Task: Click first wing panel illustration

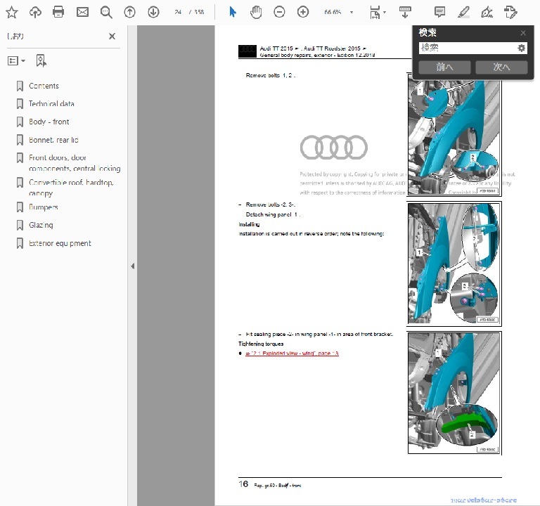Action: pyautogui.click(x=454, y=135)
